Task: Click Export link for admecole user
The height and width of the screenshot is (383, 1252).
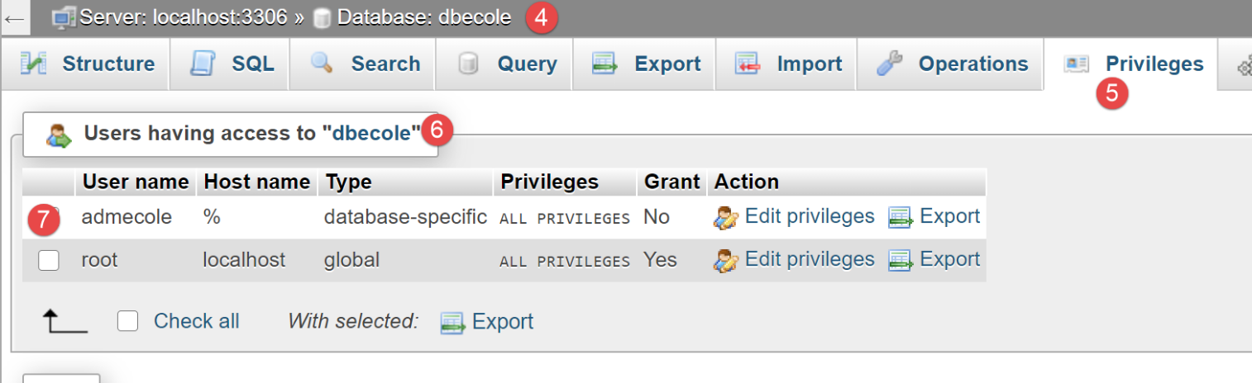Action: tap(949, 216)
